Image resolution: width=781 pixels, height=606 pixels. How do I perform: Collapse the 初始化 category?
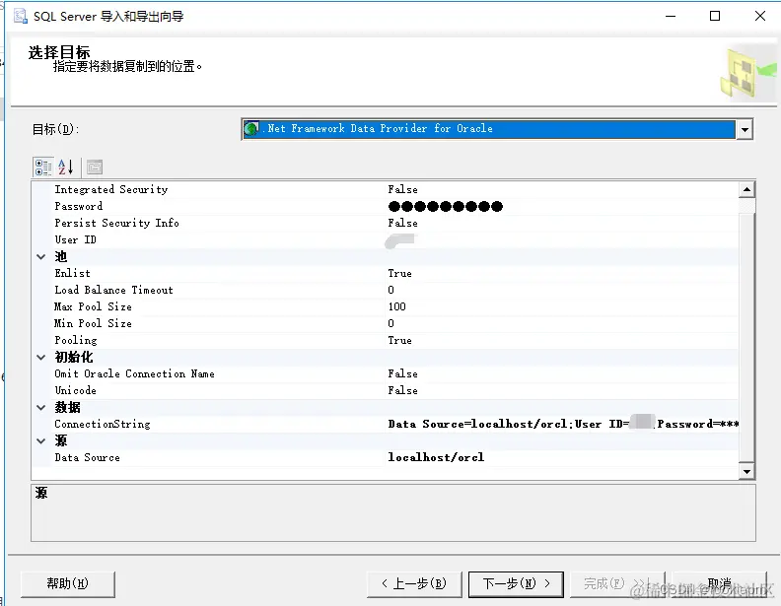click(x=41, y=358)
